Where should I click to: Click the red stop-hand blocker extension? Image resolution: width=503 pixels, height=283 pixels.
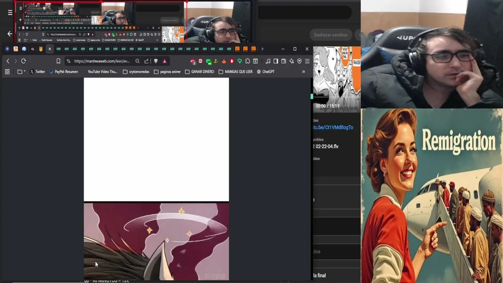[x=231, y=61]
